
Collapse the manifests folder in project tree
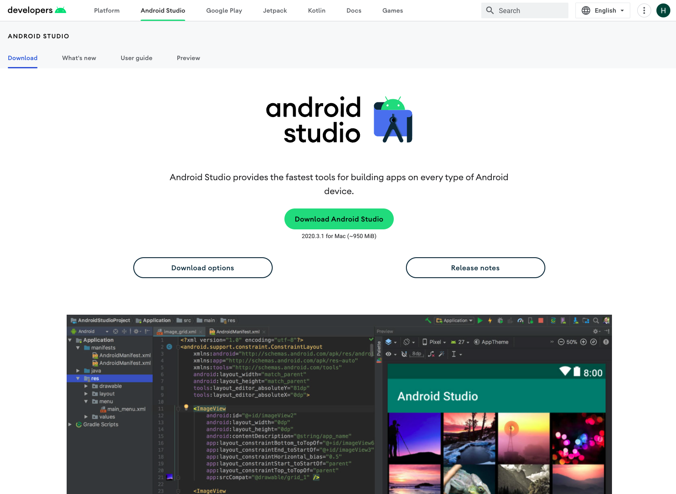pos(78,348)
